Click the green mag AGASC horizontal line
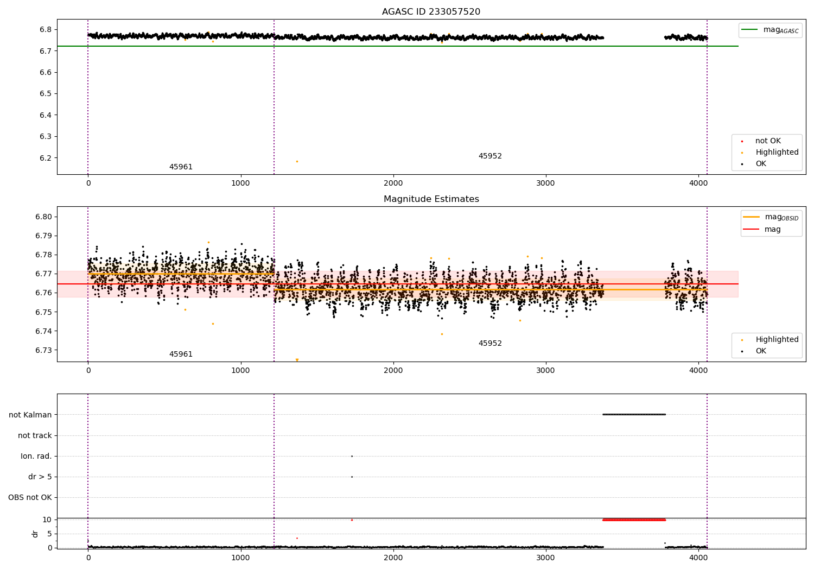The height and width of the screenshot is (570, 814). coord(397,46)
